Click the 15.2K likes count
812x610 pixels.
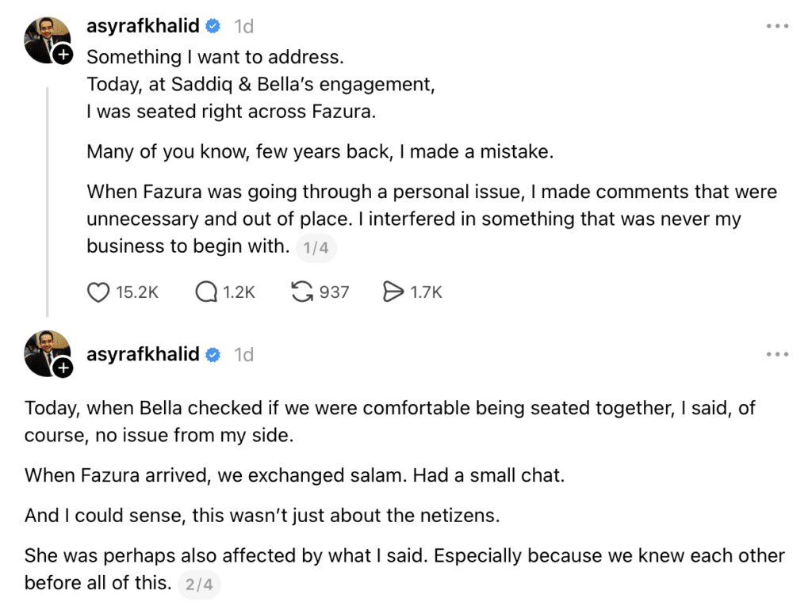(137, 292)
